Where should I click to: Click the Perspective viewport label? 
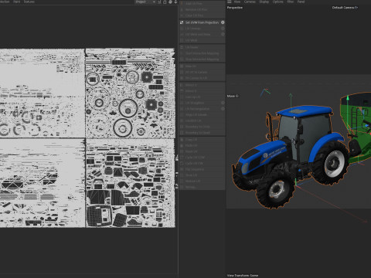[x=235, y=8]
